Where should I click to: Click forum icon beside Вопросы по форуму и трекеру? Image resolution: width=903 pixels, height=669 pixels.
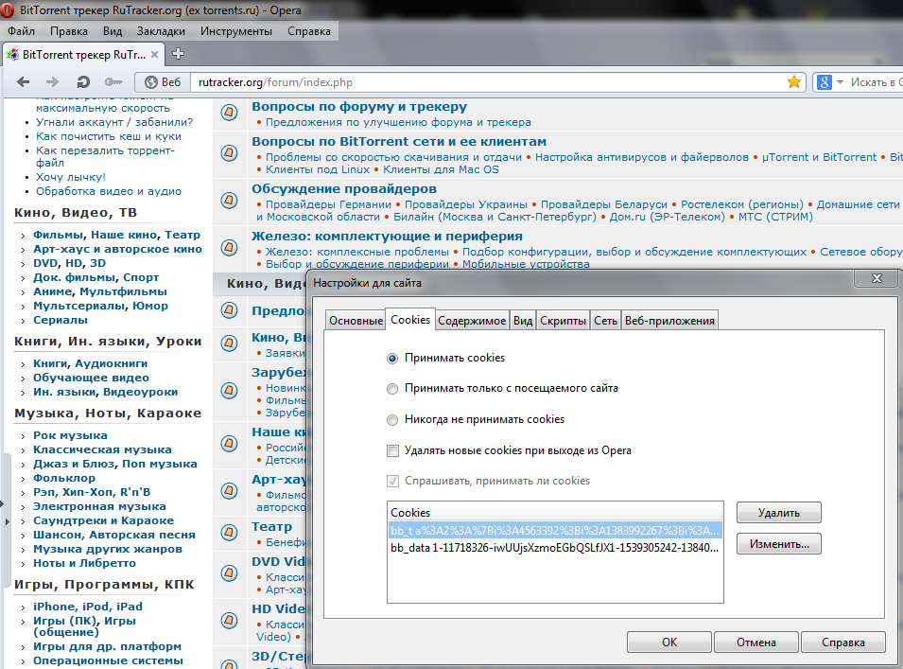tap(229, 112)
